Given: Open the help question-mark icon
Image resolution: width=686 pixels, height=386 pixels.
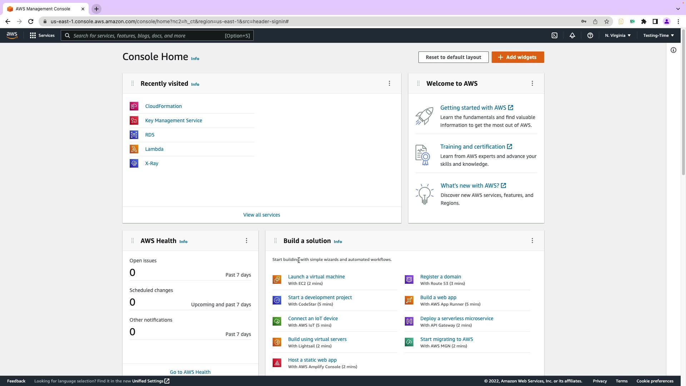Looking at the screenshot, I should (590, 35).
